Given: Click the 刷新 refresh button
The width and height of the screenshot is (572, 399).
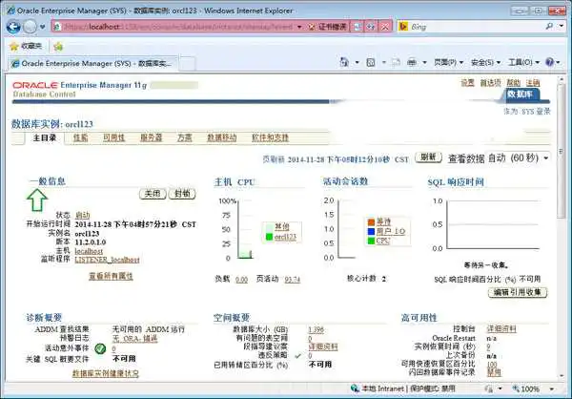Looking at the screenshot, I should [428, 157].
